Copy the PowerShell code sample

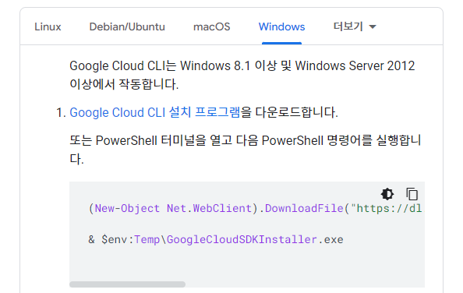point(412,194)
